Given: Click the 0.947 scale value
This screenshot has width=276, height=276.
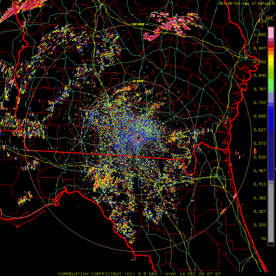Looking at the screenshot, I should (x=260, y=48).
